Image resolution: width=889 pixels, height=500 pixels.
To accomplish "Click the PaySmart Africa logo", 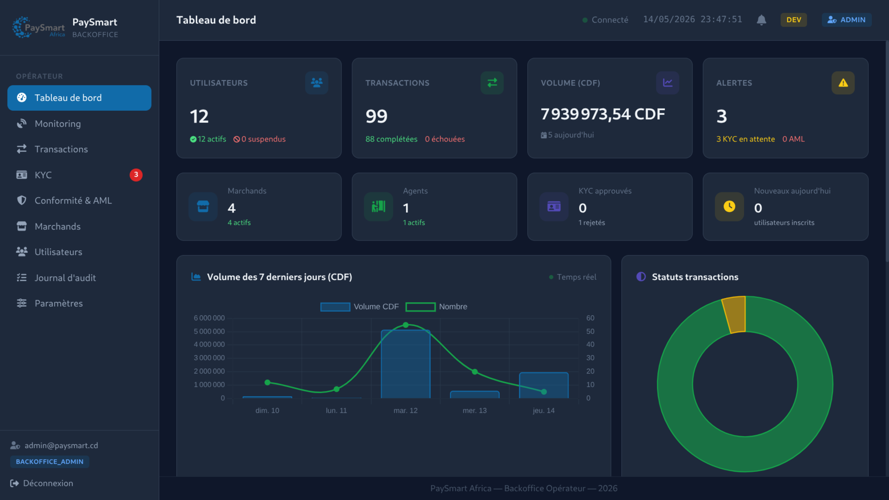I will tap(39, 27).
